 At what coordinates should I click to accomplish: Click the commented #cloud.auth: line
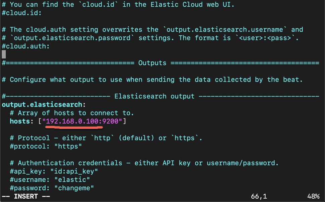point(26,46)
